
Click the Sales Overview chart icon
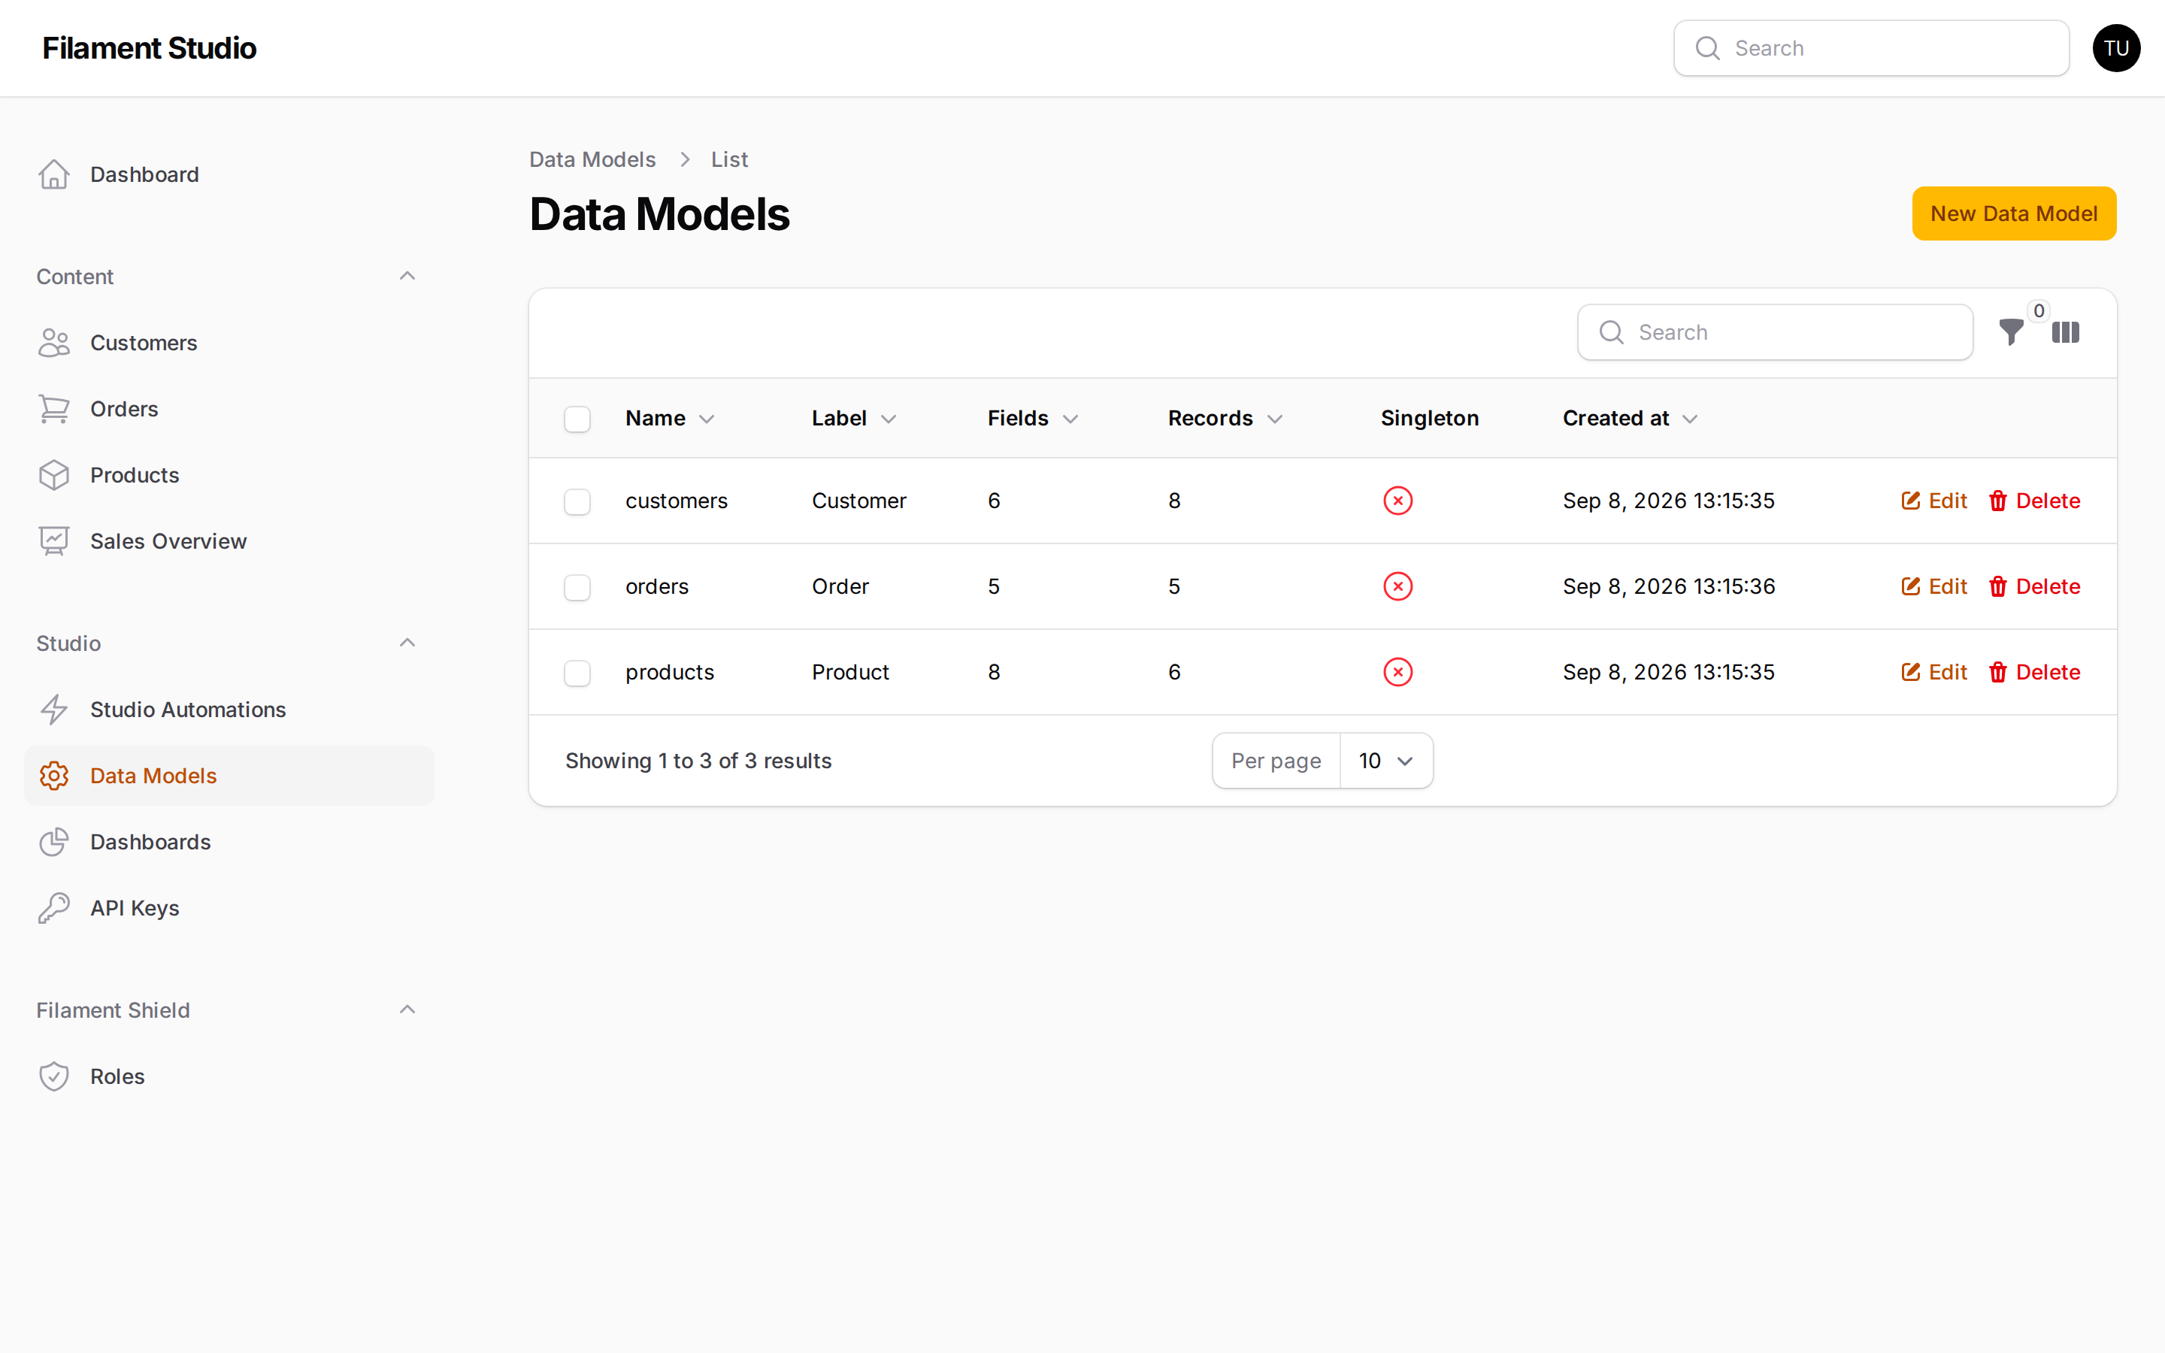pyautogui.click(x=53, y=541)
